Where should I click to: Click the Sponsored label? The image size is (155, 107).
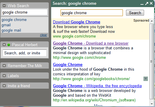pos(141,20)
